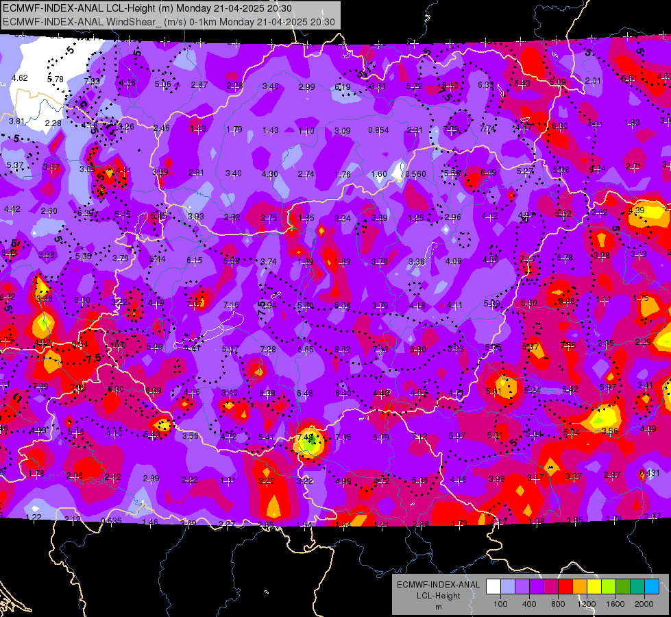Click the legend tick label 800
Screen dimensions: 671x617
click(558, 604)
